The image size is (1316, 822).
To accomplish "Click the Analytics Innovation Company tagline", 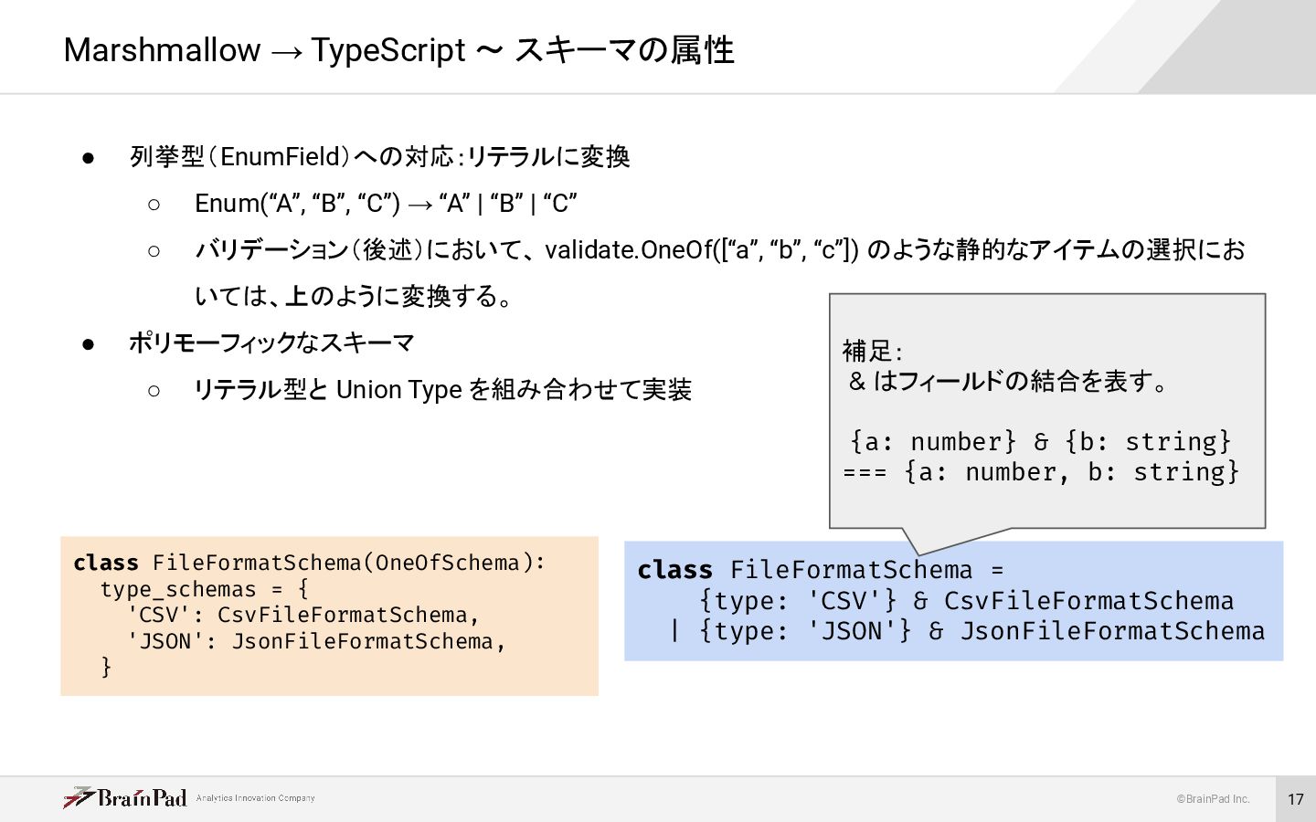I will click(x=255, y=798).
